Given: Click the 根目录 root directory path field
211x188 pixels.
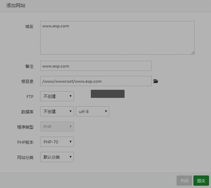Looking at the screenshot, I should 96,81.
